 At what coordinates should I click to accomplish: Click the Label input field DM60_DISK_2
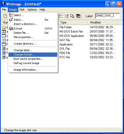click(107, 16)
